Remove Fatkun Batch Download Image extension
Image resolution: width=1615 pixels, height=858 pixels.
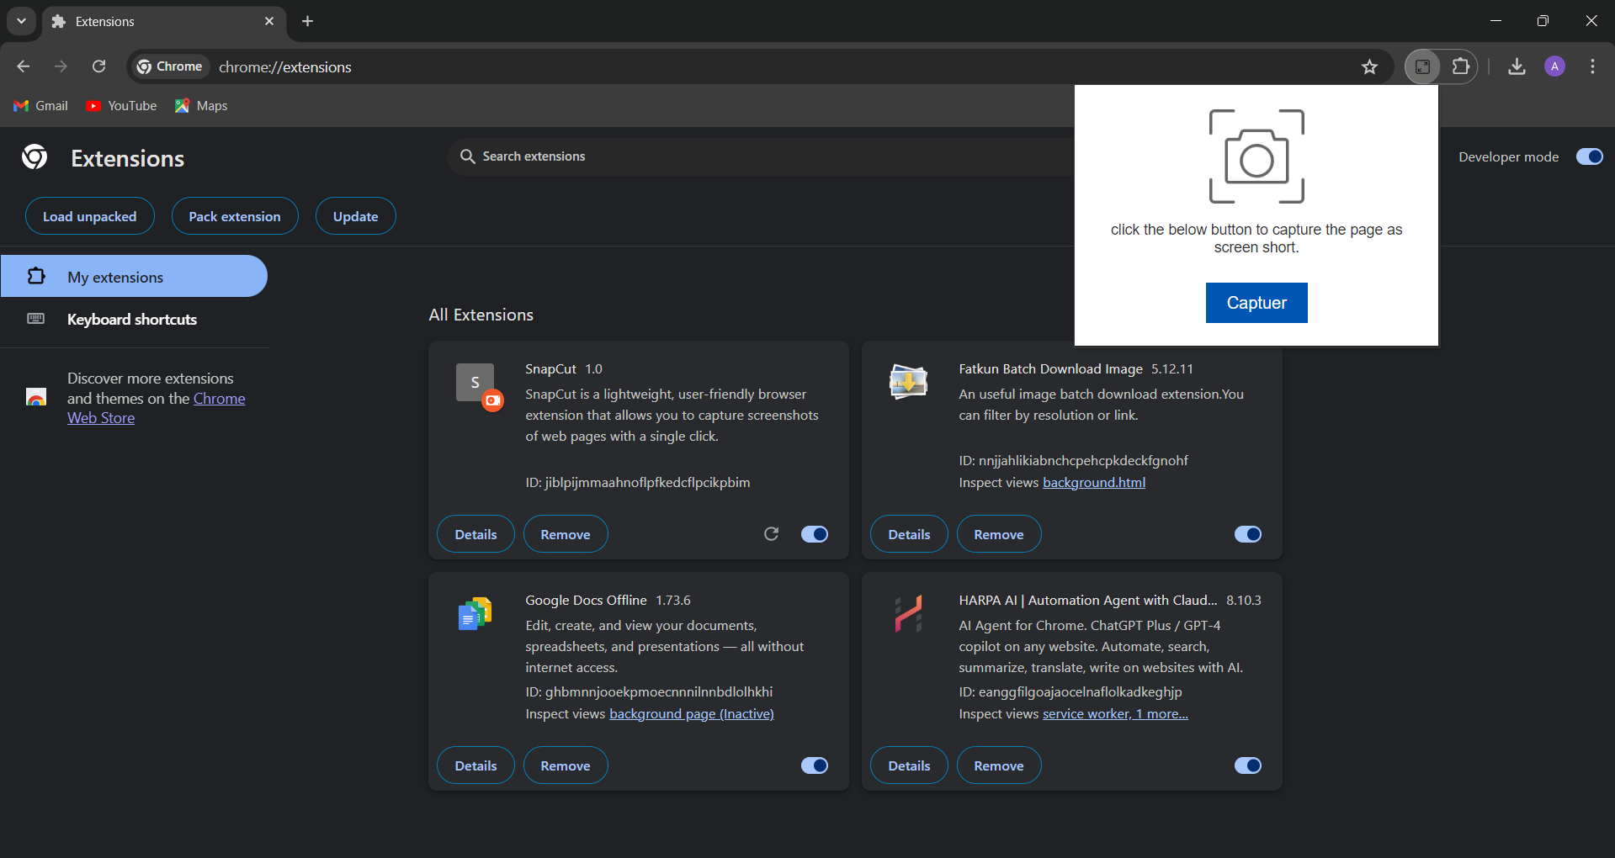pyautogui.click(x=999, y=534)
